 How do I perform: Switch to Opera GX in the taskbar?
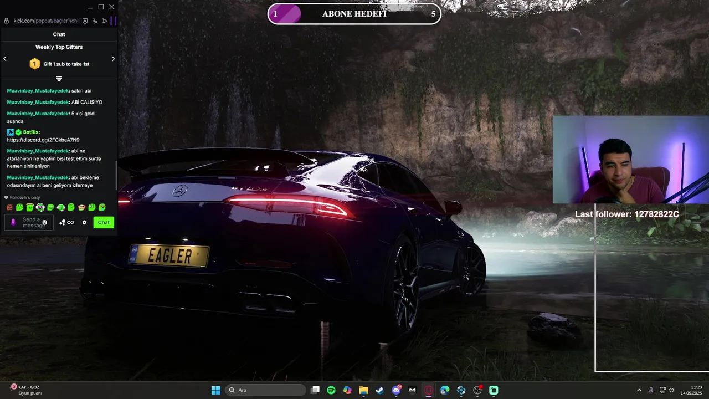click(429, 390)
